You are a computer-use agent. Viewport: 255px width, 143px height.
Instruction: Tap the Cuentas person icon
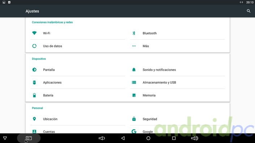click(34, 131)
